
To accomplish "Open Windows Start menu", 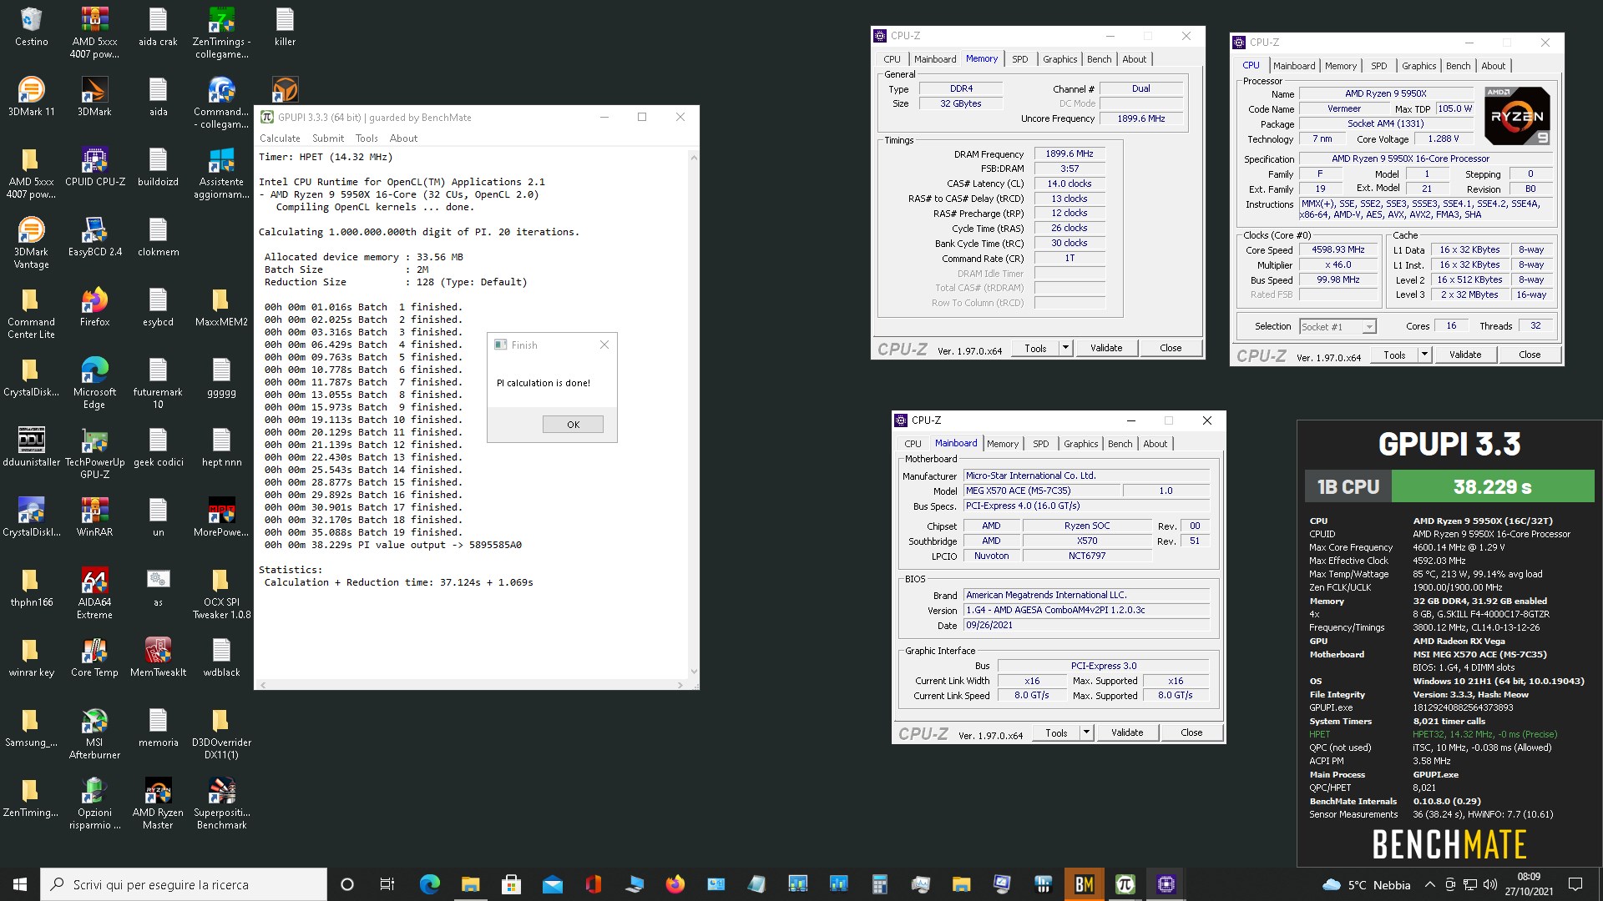I will tap(20, 884).
